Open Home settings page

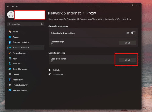[26, 32]
